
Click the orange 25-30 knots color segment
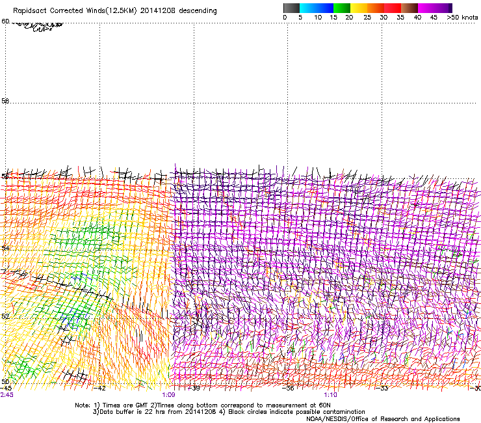coord(376,8)
